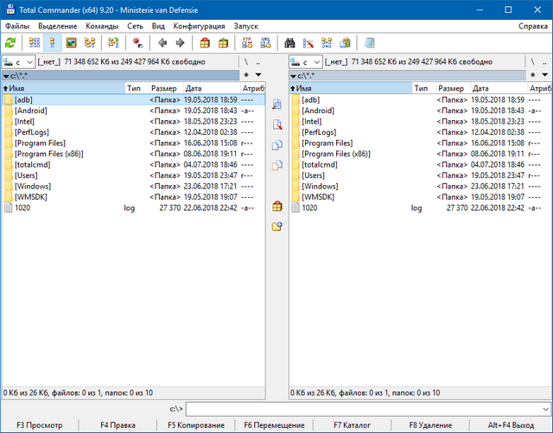Select the [Program Files] folder in right panel
Viewport: 553px width, 433px height.
(x=327, y=143)
